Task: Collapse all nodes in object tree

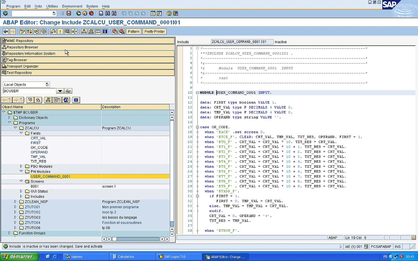Action: click(38, 100)
